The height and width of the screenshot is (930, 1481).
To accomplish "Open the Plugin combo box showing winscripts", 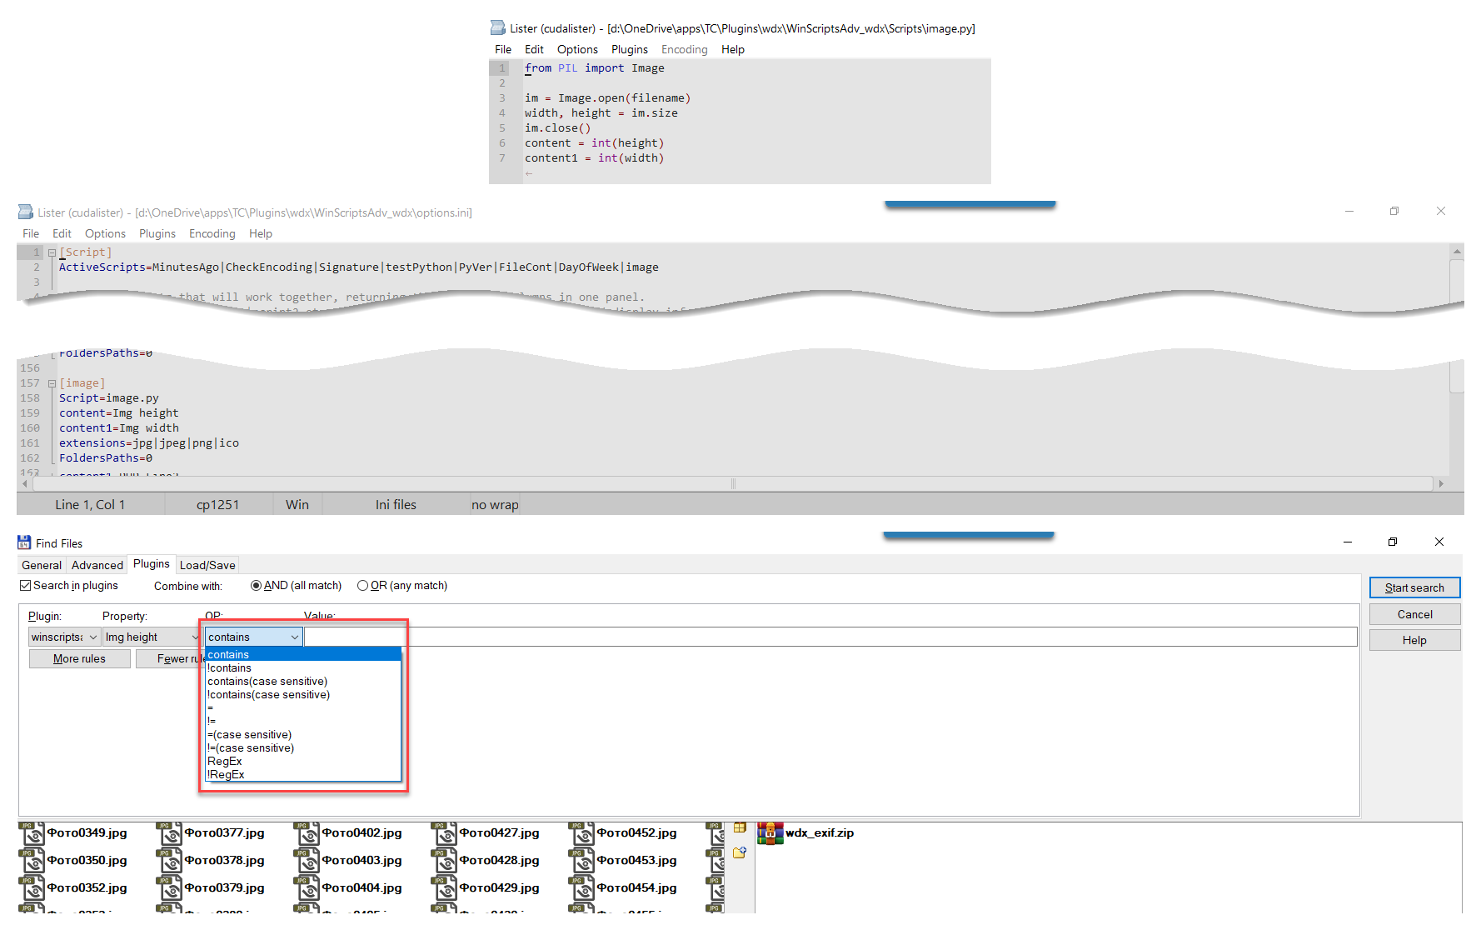I will point(65,637).
